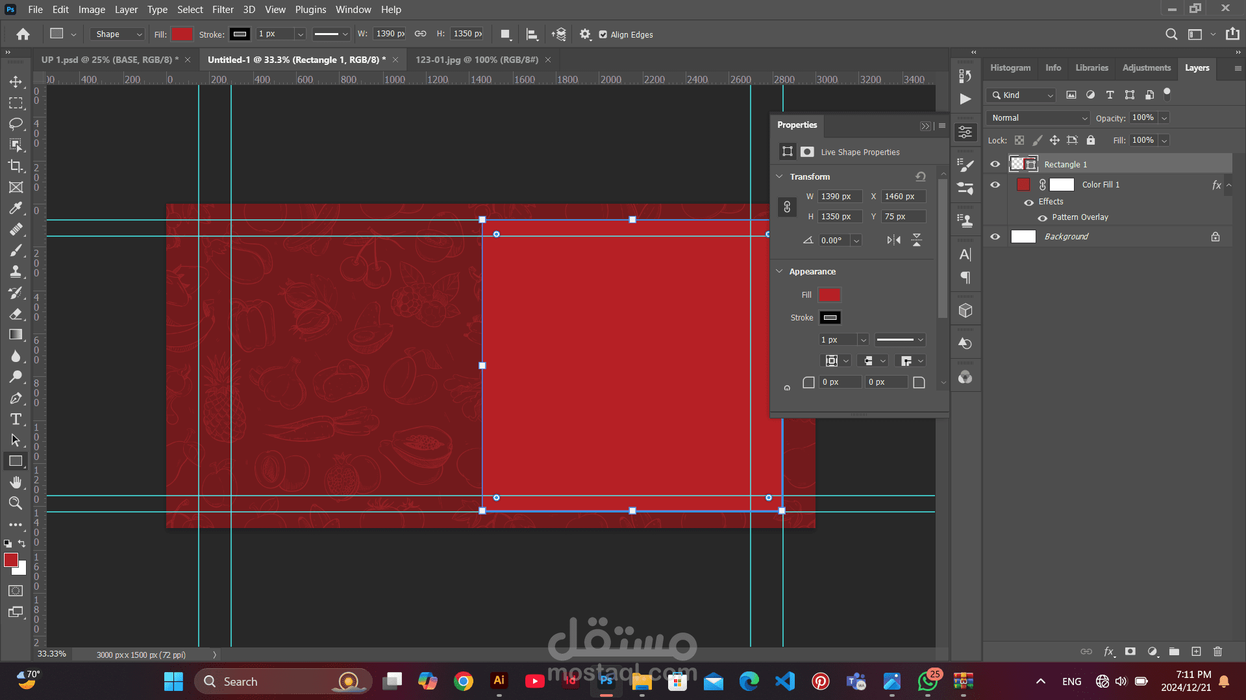The height and width of the screenshot is (700, 1246).
Task: Select the Zoom tool in toolbar
Action: point(16,503)
